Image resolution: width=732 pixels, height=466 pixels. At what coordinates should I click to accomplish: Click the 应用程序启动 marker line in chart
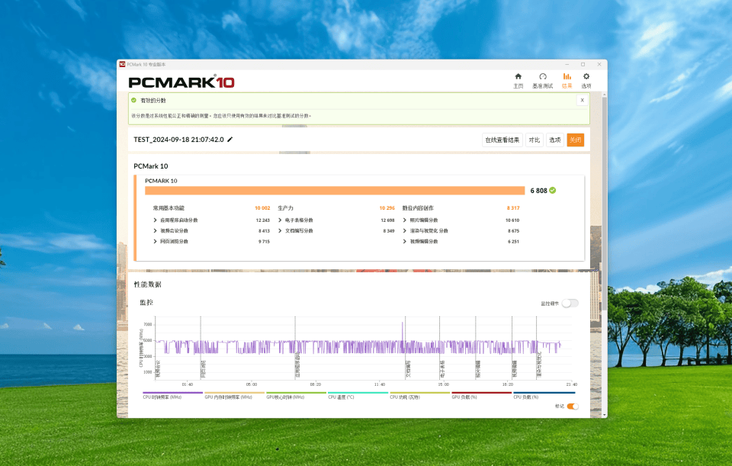(x=295, y=348)
